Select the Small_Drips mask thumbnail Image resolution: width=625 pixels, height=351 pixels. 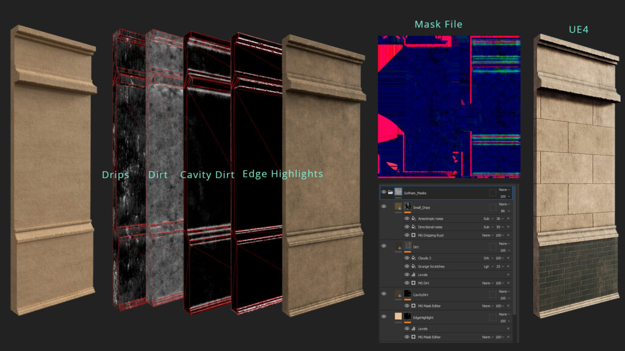click(408, 206)
